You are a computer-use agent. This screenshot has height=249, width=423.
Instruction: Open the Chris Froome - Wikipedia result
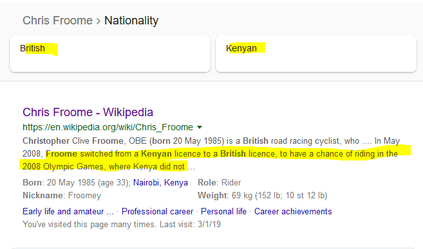pyautogui.click(x=88, y=112)
